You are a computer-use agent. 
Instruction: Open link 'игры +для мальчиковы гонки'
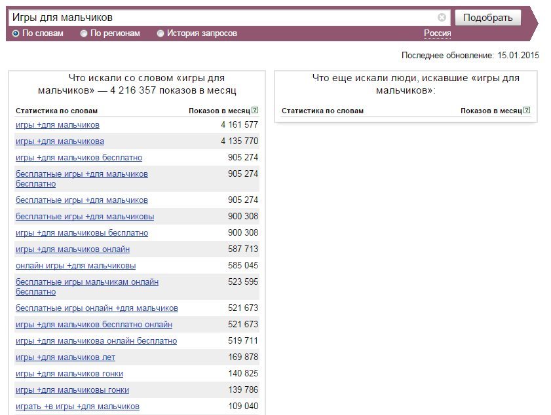72,390
